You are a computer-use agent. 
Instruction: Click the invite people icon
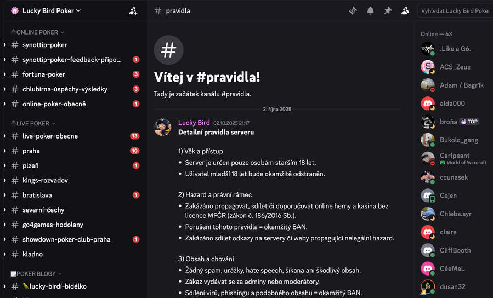pyautogui.click(x=133, y=10)
